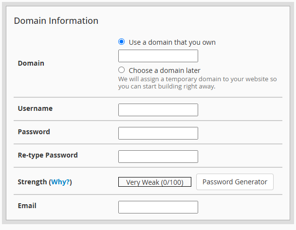The width and height of the screenshot is (296, 230).
Task: Click the "Password" field label
Action: point(34,132)
